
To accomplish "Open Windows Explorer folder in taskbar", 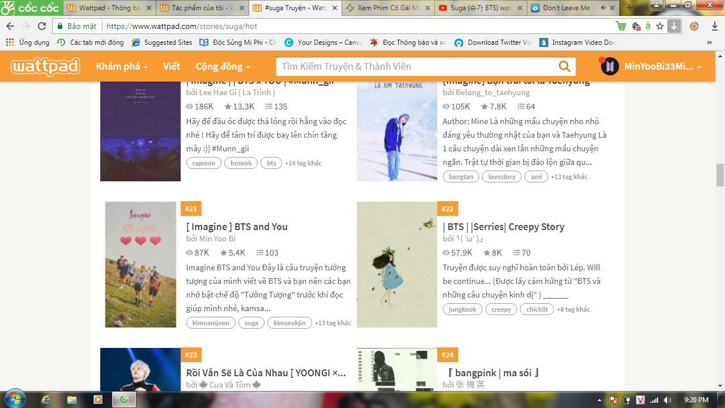I will point(72,399).
